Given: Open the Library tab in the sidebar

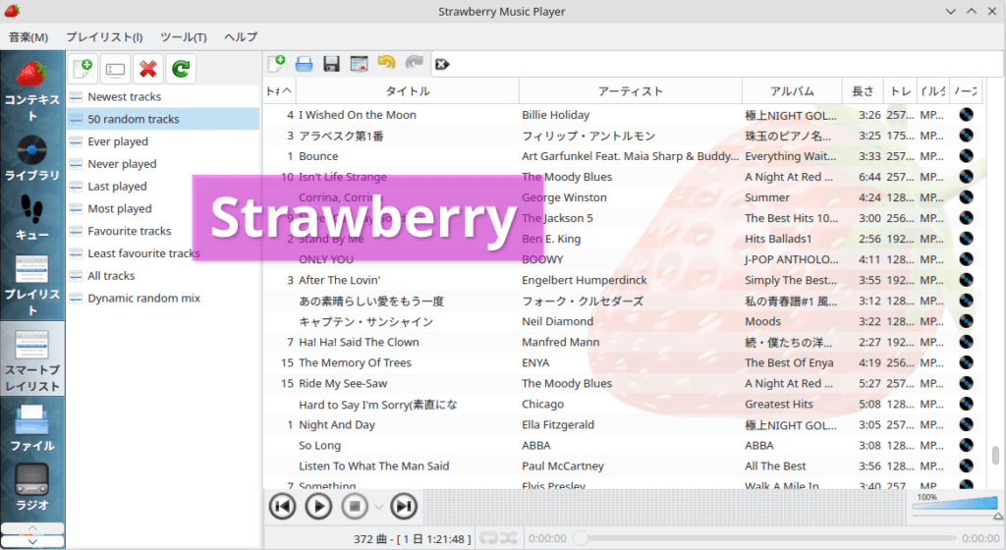Looking at the screenshot, I should pyautogui.click(x=32, y=158).
